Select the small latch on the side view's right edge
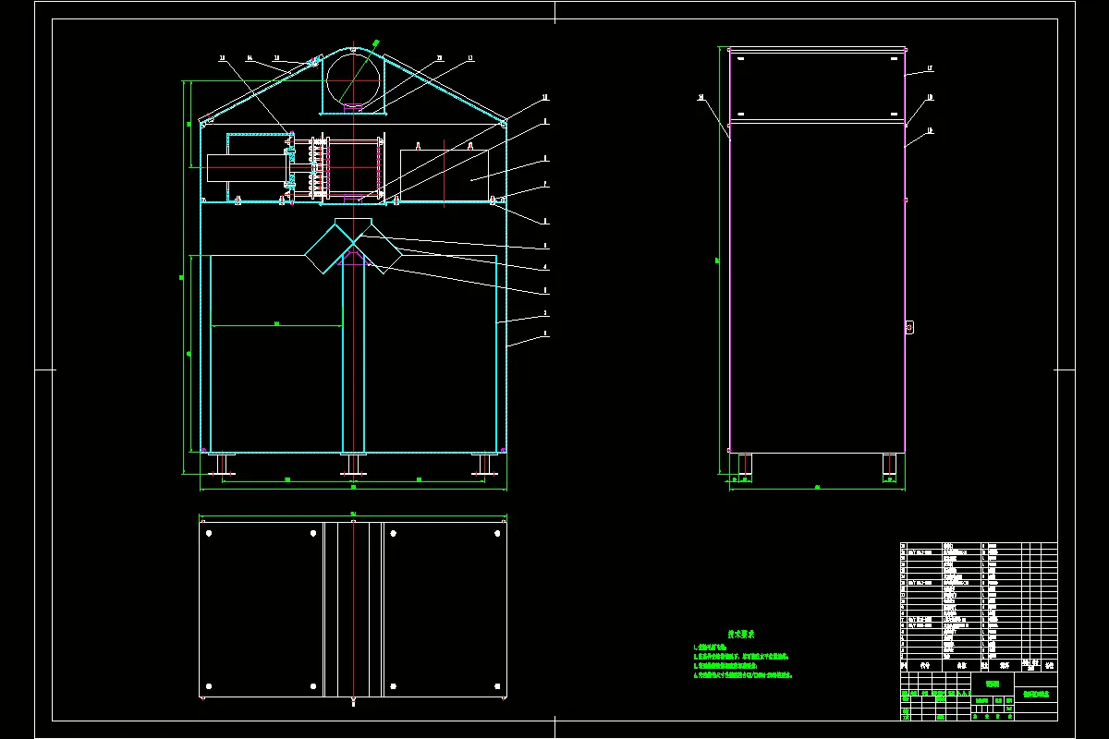The height and width of the screenshot is (739, 1109). (909, 327)
